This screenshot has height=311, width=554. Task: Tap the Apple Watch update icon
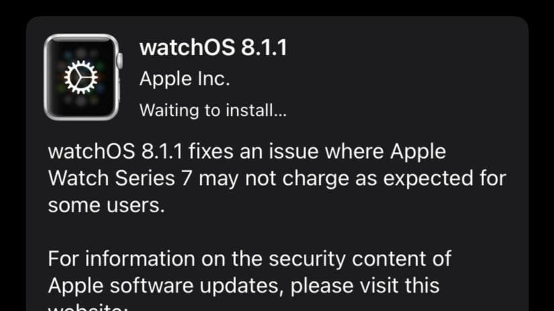pyautogui.click(x=83, y=77)
